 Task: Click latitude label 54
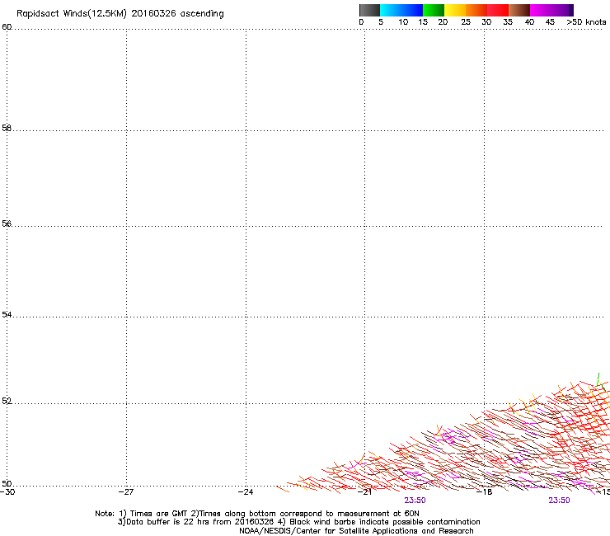[7, 314]
